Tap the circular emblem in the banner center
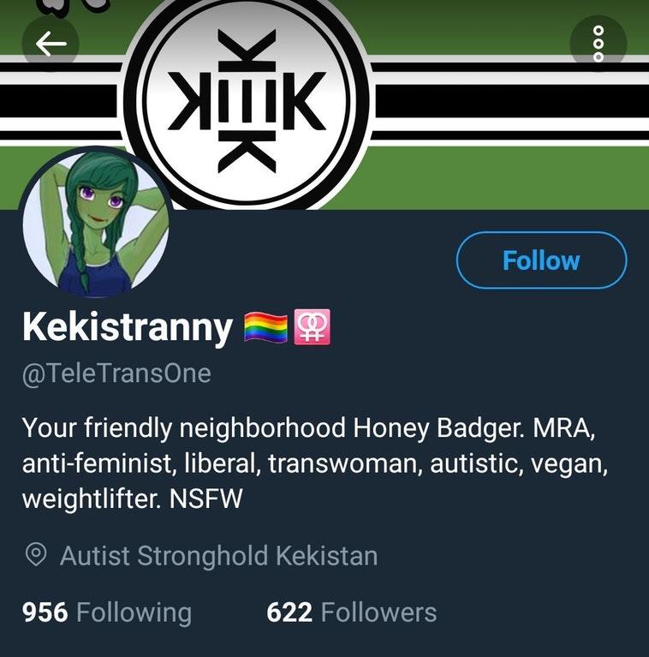The width and height of the screenshot is (649, 657). pyautogui.click(x=247, y=100)
